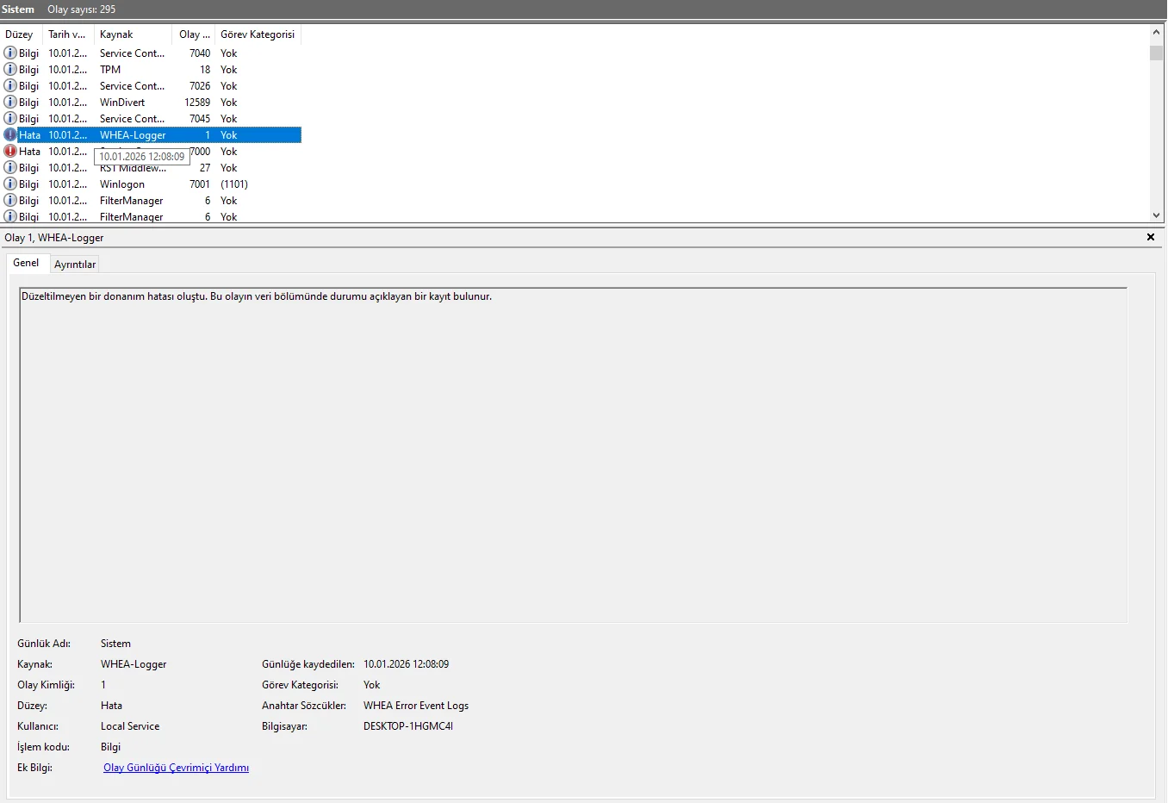
Task: Click the Kaynak column header
Action: click(x=134, y=34)
